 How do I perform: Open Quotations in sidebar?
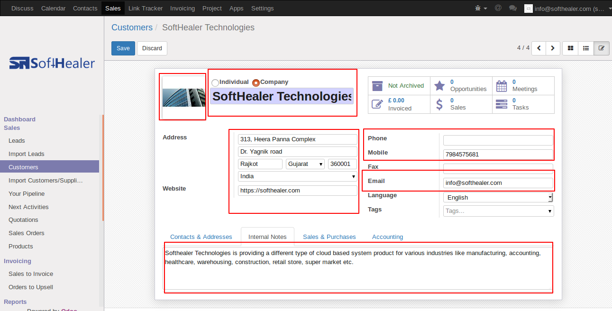pos(23,220)
